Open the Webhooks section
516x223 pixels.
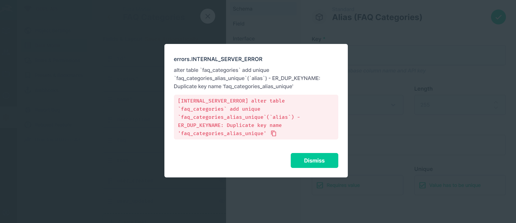46,90
